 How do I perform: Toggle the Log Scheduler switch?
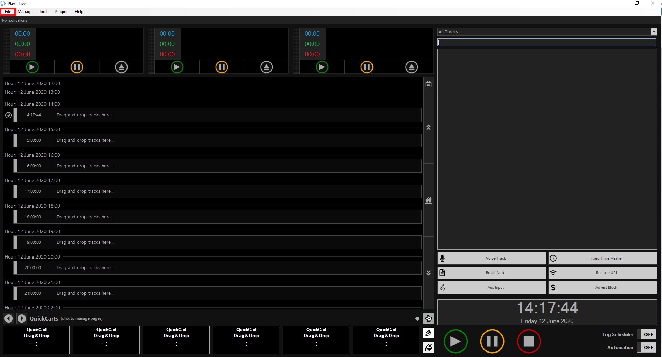(x=648, y=334)
